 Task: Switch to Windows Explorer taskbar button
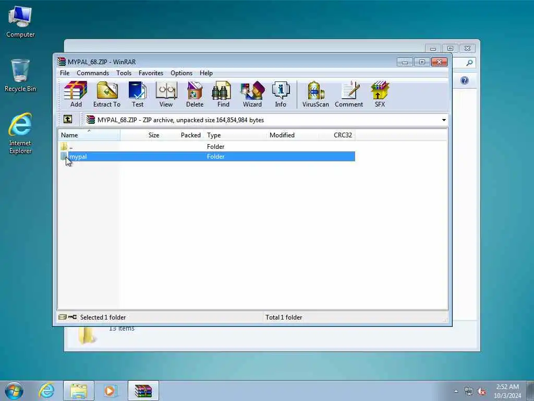tap(79, 391)
